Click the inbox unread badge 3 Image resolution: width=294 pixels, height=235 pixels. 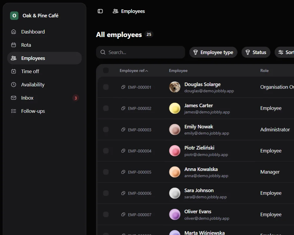[76, 98]
